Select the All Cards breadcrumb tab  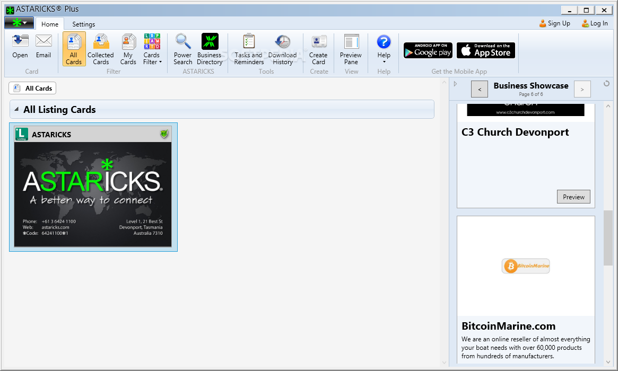(32, 88)
